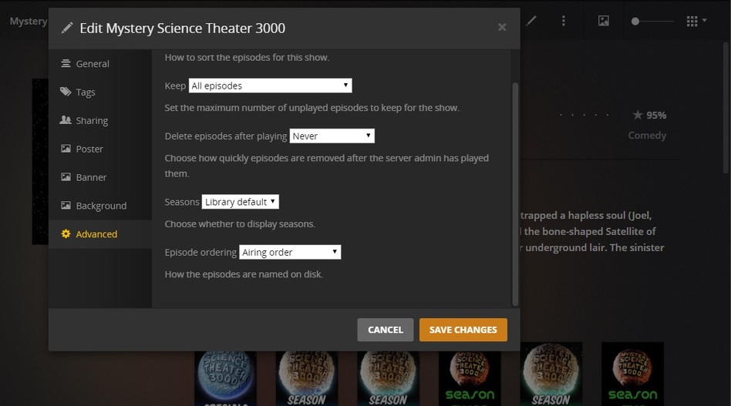Screen dimensions: 731x406
Task: Open the three-dot more menu
Action: point(564,21)
